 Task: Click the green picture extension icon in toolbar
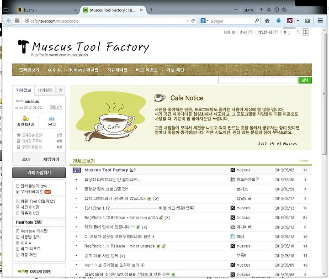point(307,21)
